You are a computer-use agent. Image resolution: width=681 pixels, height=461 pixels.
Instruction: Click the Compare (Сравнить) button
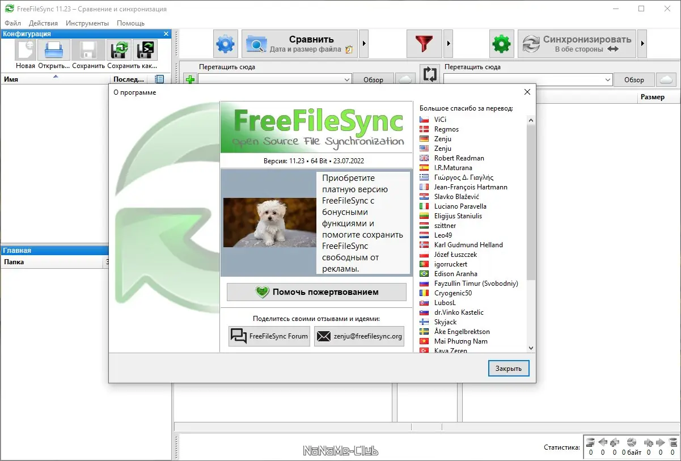[x=301, y=44]
